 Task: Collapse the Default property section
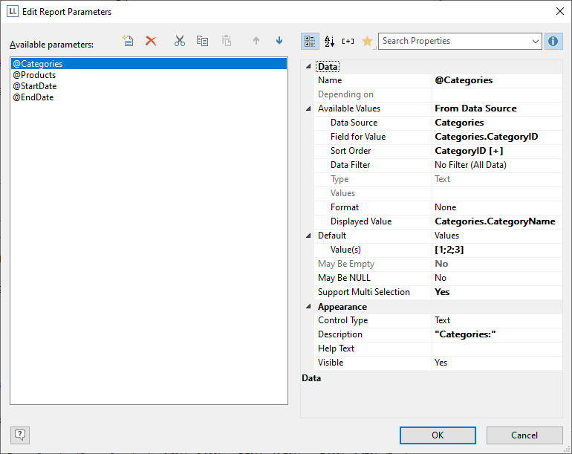(x=308, y=236)
